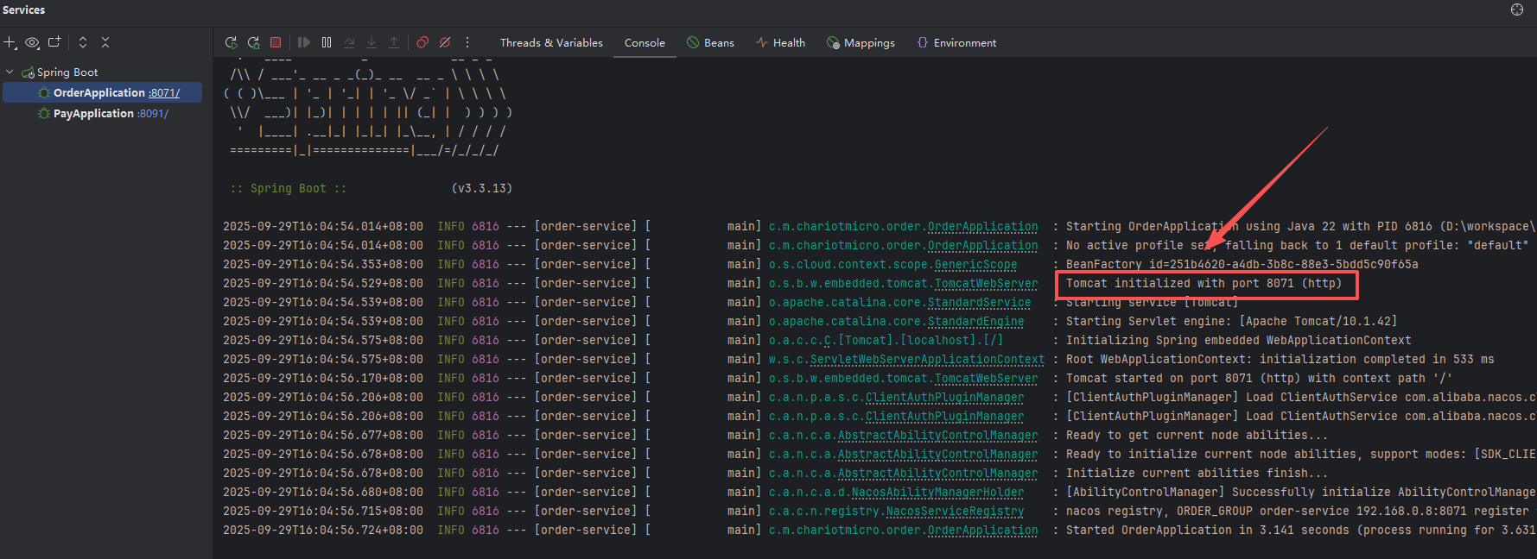Click the Step Into icon
1537x559 pixels.
click(x=372, y=42)
